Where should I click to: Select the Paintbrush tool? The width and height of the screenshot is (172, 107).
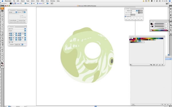[2, 26]
